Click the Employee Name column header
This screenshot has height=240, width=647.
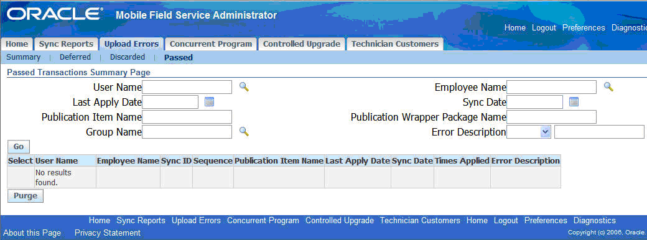[128, 161]
